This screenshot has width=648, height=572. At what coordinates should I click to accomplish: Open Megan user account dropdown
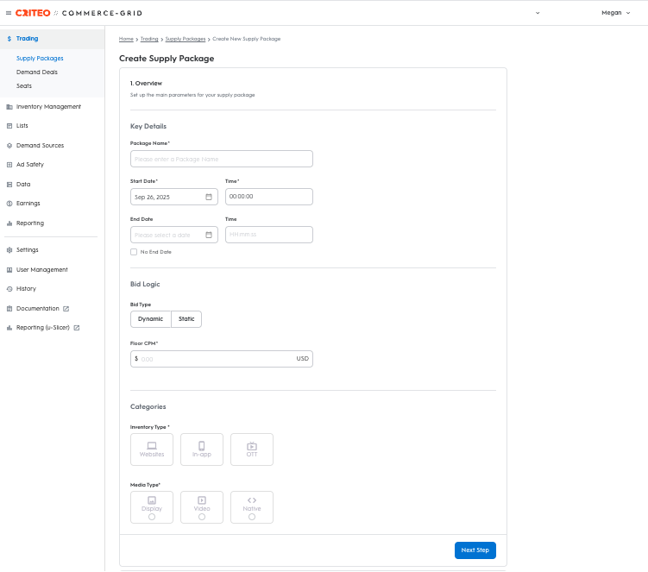(616, 13)
